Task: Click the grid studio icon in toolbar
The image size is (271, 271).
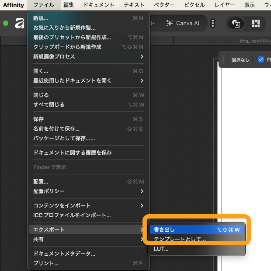Action: [256, 23]
